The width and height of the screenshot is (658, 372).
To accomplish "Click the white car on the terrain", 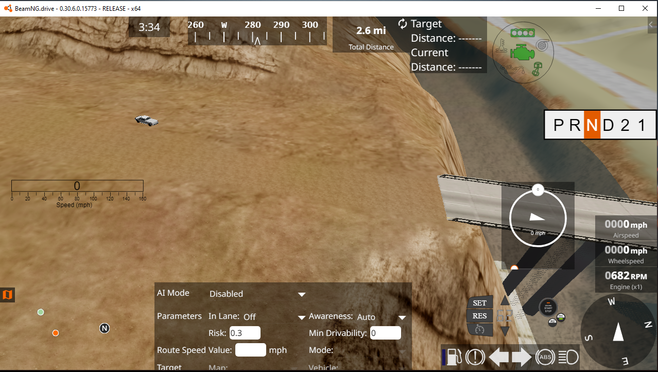I will 147,121.
